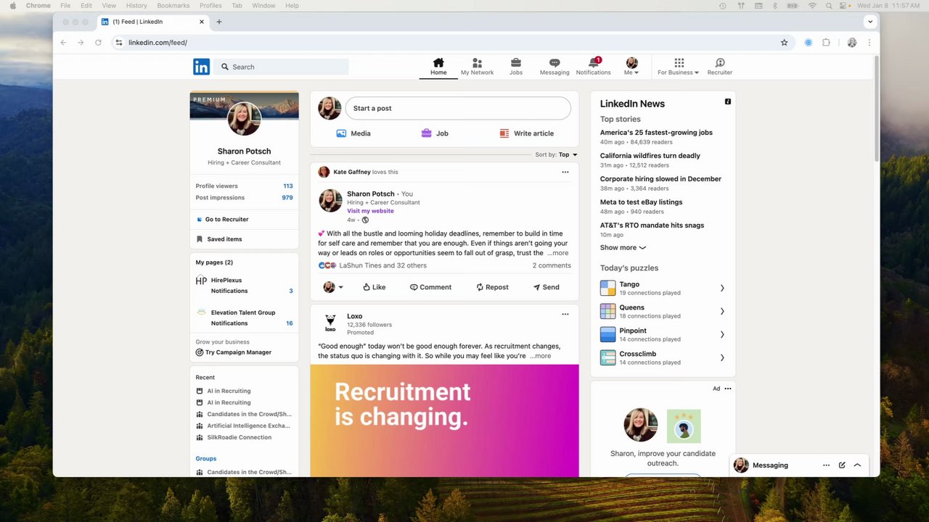
Task: Expand the Messaging panel chevron
Action: (857, 465)
